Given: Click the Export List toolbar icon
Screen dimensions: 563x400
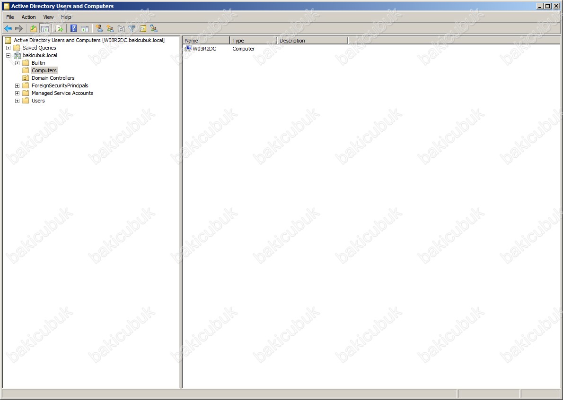Looking at the screenshot, I should 59,29.
